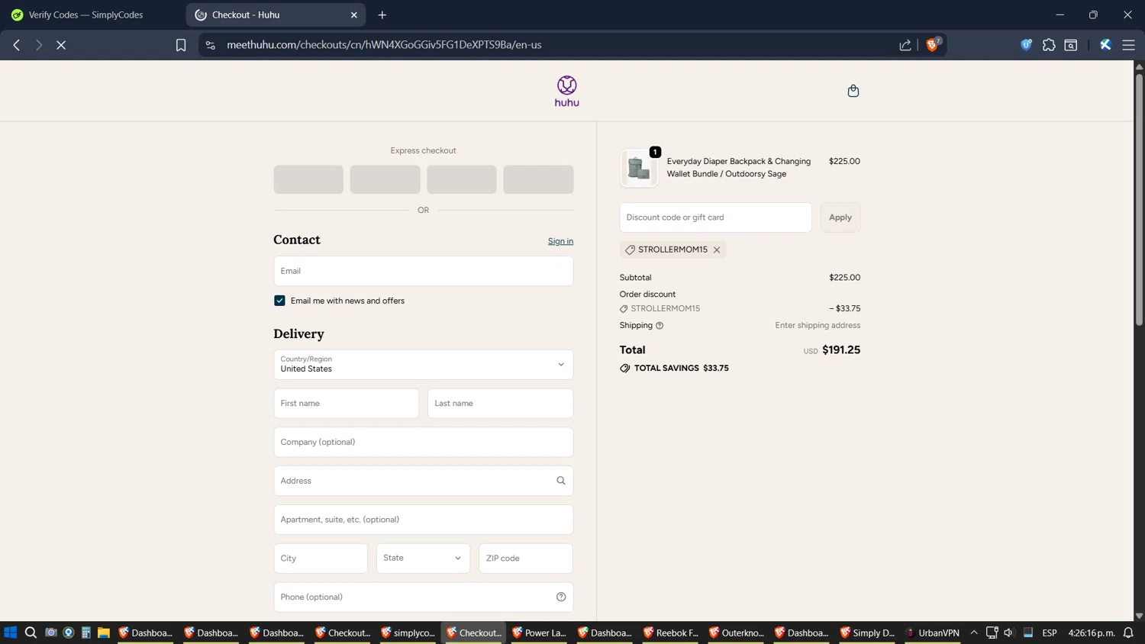1145x644 pixels.
Task: Close the Checkout - Huhu tab
Action: [354, 14]
